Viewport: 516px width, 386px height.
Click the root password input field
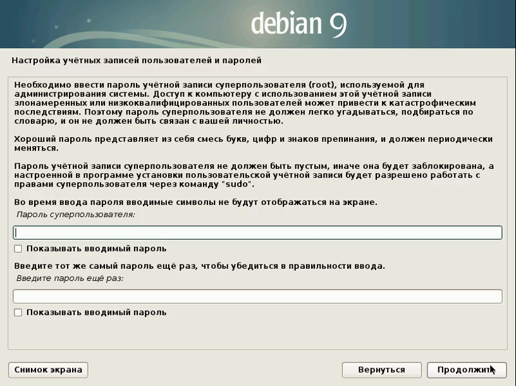click(257, 233)
